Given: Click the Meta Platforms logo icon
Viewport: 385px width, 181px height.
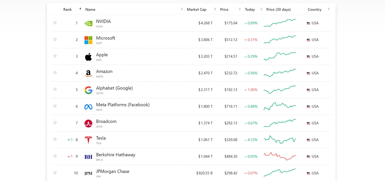Looking at the screenshot, I should click(x=88, y=107).
